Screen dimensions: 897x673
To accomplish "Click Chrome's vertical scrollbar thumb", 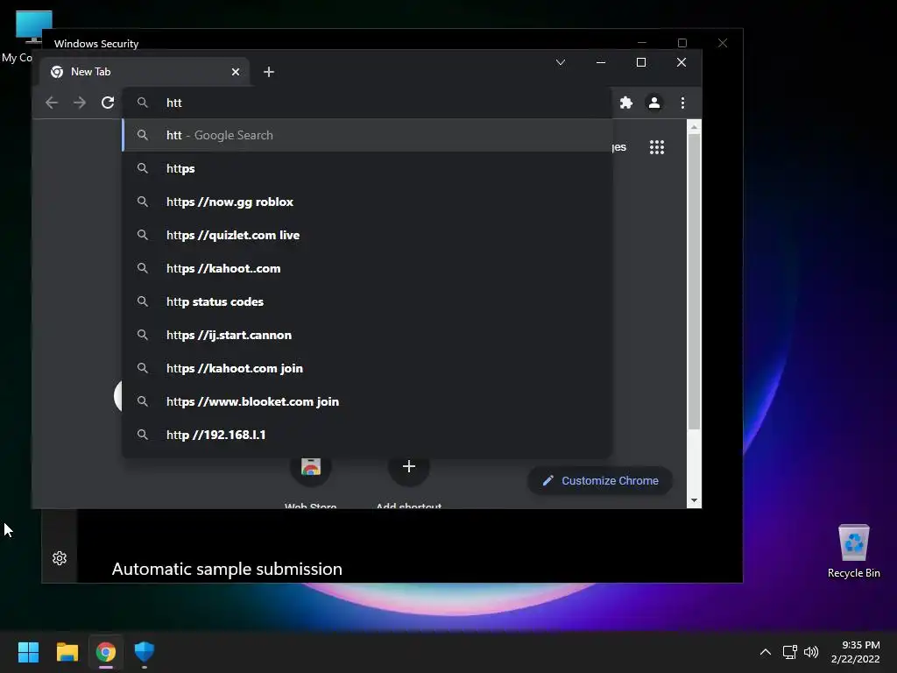I will point(694,281).
